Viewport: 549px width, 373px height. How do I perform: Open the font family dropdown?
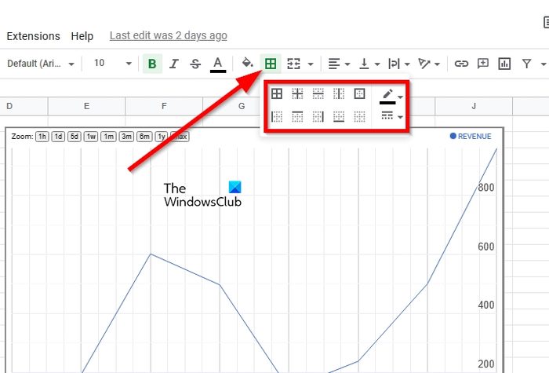click(x=41, y=64)
